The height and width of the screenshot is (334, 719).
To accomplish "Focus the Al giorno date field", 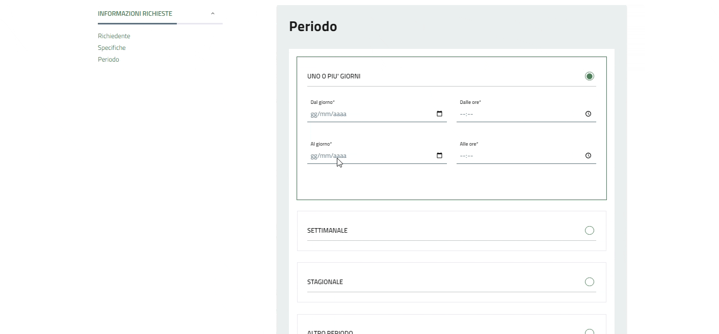I will coord(367,156).
